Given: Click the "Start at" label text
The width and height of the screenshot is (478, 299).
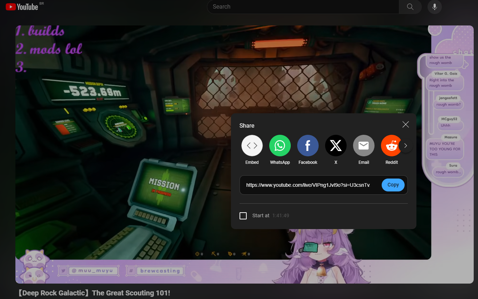Looking at the screenshot, I should point(261,215).
